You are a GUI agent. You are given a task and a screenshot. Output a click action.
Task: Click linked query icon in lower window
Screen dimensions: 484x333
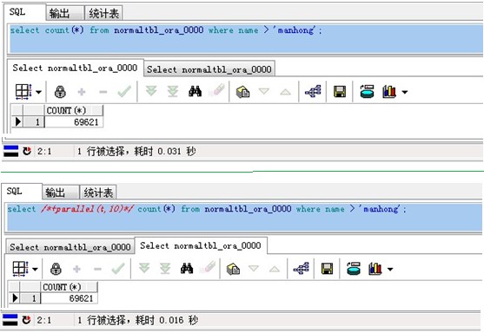point(302,269)
